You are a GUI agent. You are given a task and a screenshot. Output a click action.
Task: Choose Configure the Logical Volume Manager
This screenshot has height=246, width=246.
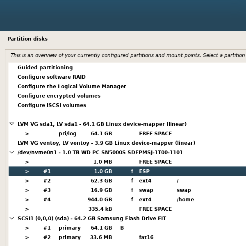point(72,87)
